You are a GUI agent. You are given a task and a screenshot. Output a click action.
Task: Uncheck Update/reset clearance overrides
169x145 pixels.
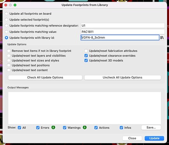86,56
